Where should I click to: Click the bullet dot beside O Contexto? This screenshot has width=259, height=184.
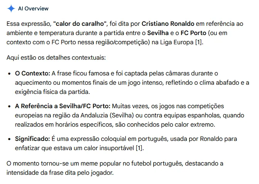pos(9,74)
